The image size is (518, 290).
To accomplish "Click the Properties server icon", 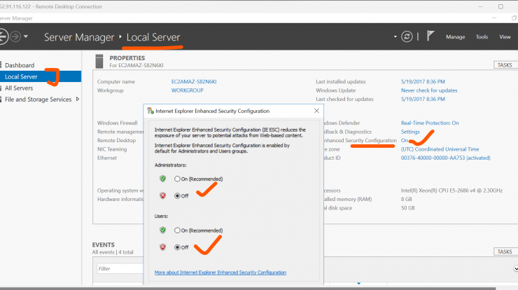I will 99,61.
